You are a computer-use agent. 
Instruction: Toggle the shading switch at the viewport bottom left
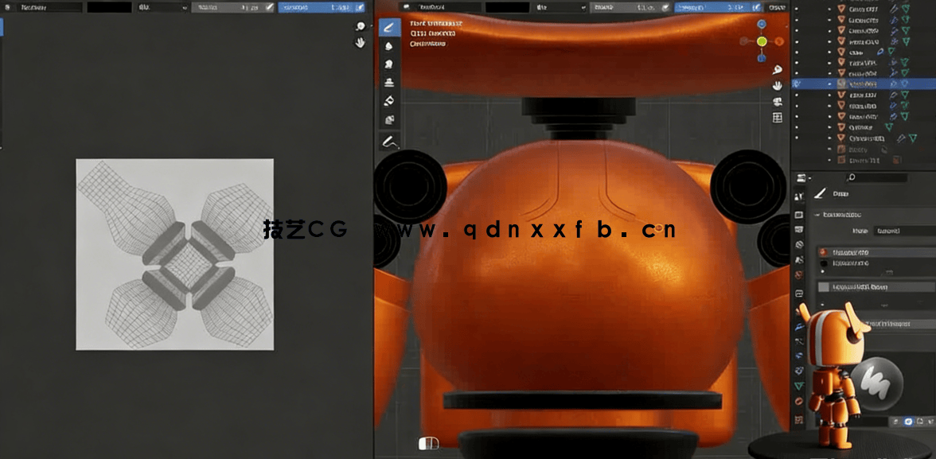tap(427, 442)
